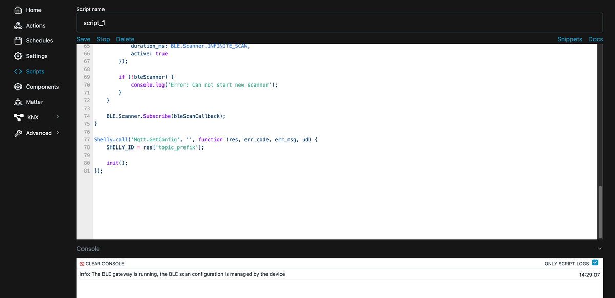Click the 14:29:07 log timestamp
Viewport: 615px width, 298px height.
click(589, 275)
